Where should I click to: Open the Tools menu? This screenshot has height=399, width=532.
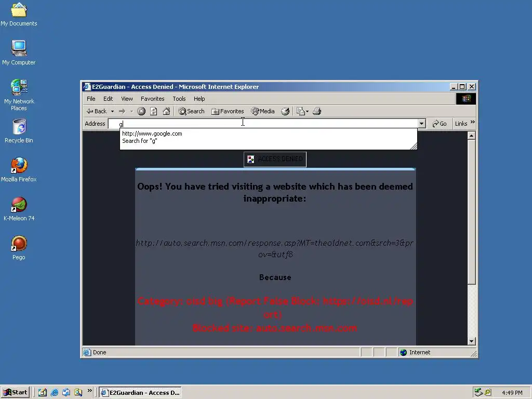[x=179, y=99]
